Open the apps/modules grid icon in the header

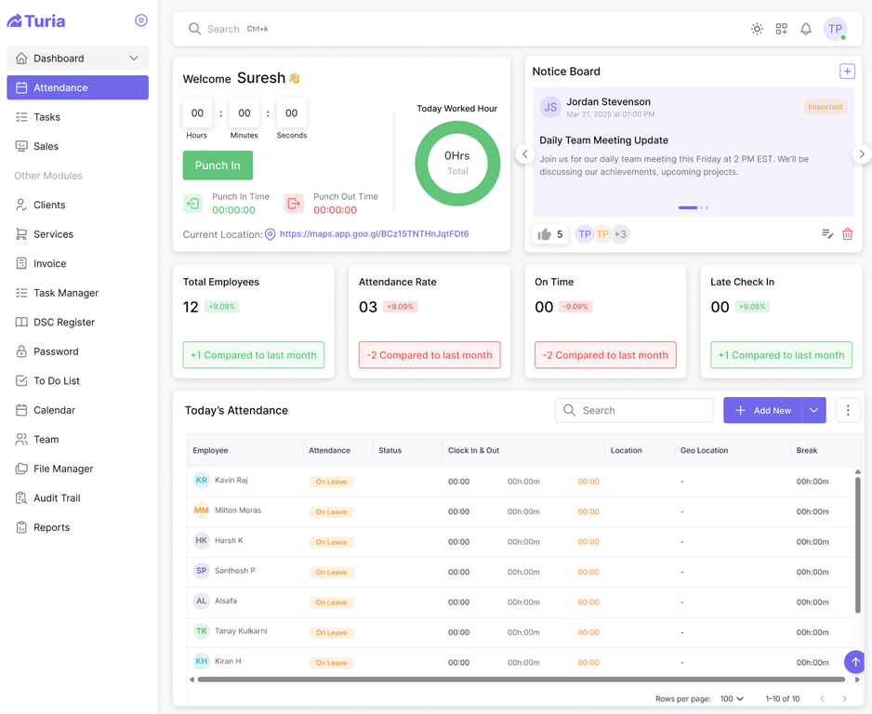[782, 29]
